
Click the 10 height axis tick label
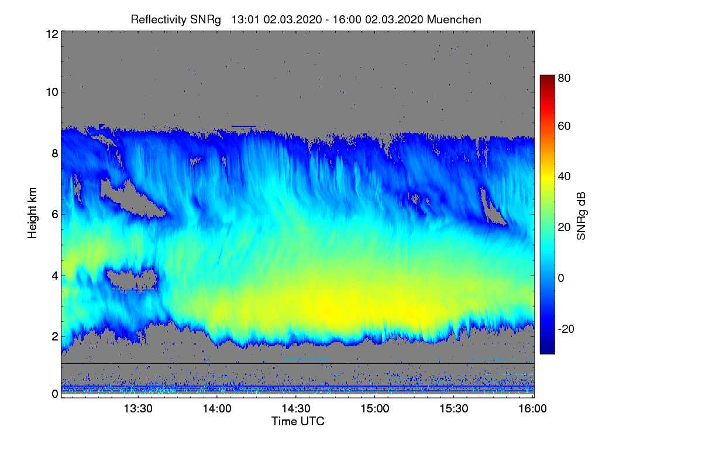point(51,92)
